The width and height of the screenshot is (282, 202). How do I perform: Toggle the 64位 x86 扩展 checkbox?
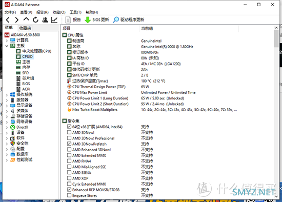(x=69, y=127)
